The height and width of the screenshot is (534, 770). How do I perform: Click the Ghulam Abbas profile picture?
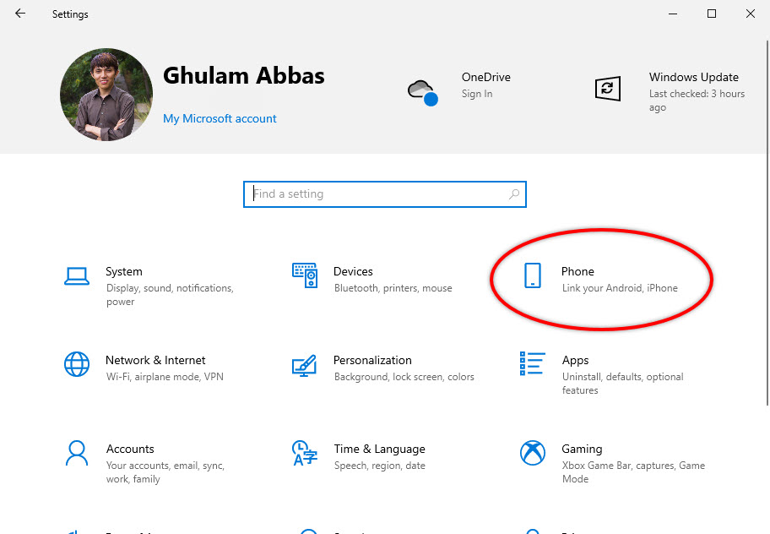(x=106, y=95)
